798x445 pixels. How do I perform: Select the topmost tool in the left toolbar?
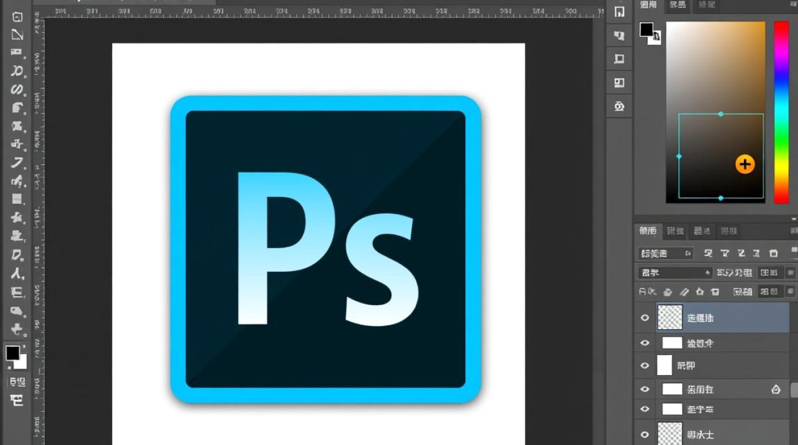click(17, 17)
